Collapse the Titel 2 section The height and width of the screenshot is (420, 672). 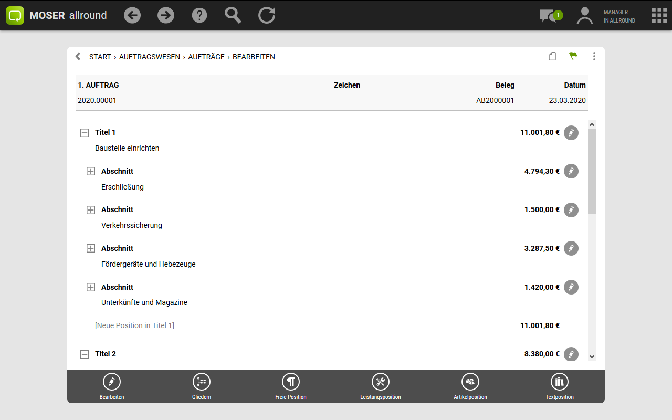tap(85, 354)
